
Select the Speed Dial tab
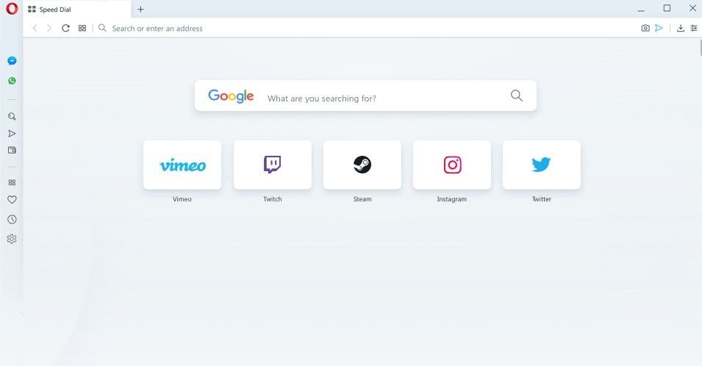click(77, 10)
